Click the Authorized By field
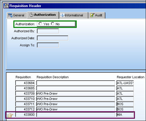Image resolution: width=146 pixels, height=121 pixels. click(x=48, y=31)
